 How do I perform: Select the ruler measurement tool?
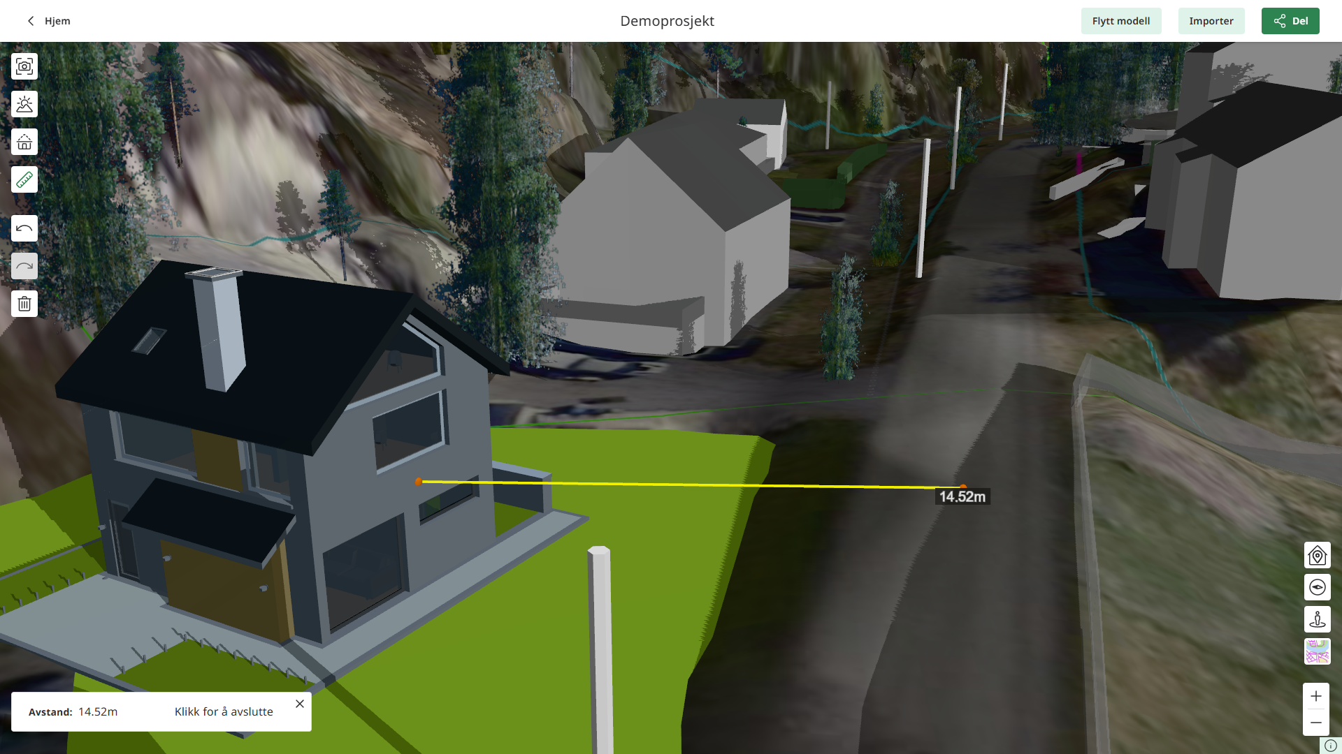click(24, 180)
